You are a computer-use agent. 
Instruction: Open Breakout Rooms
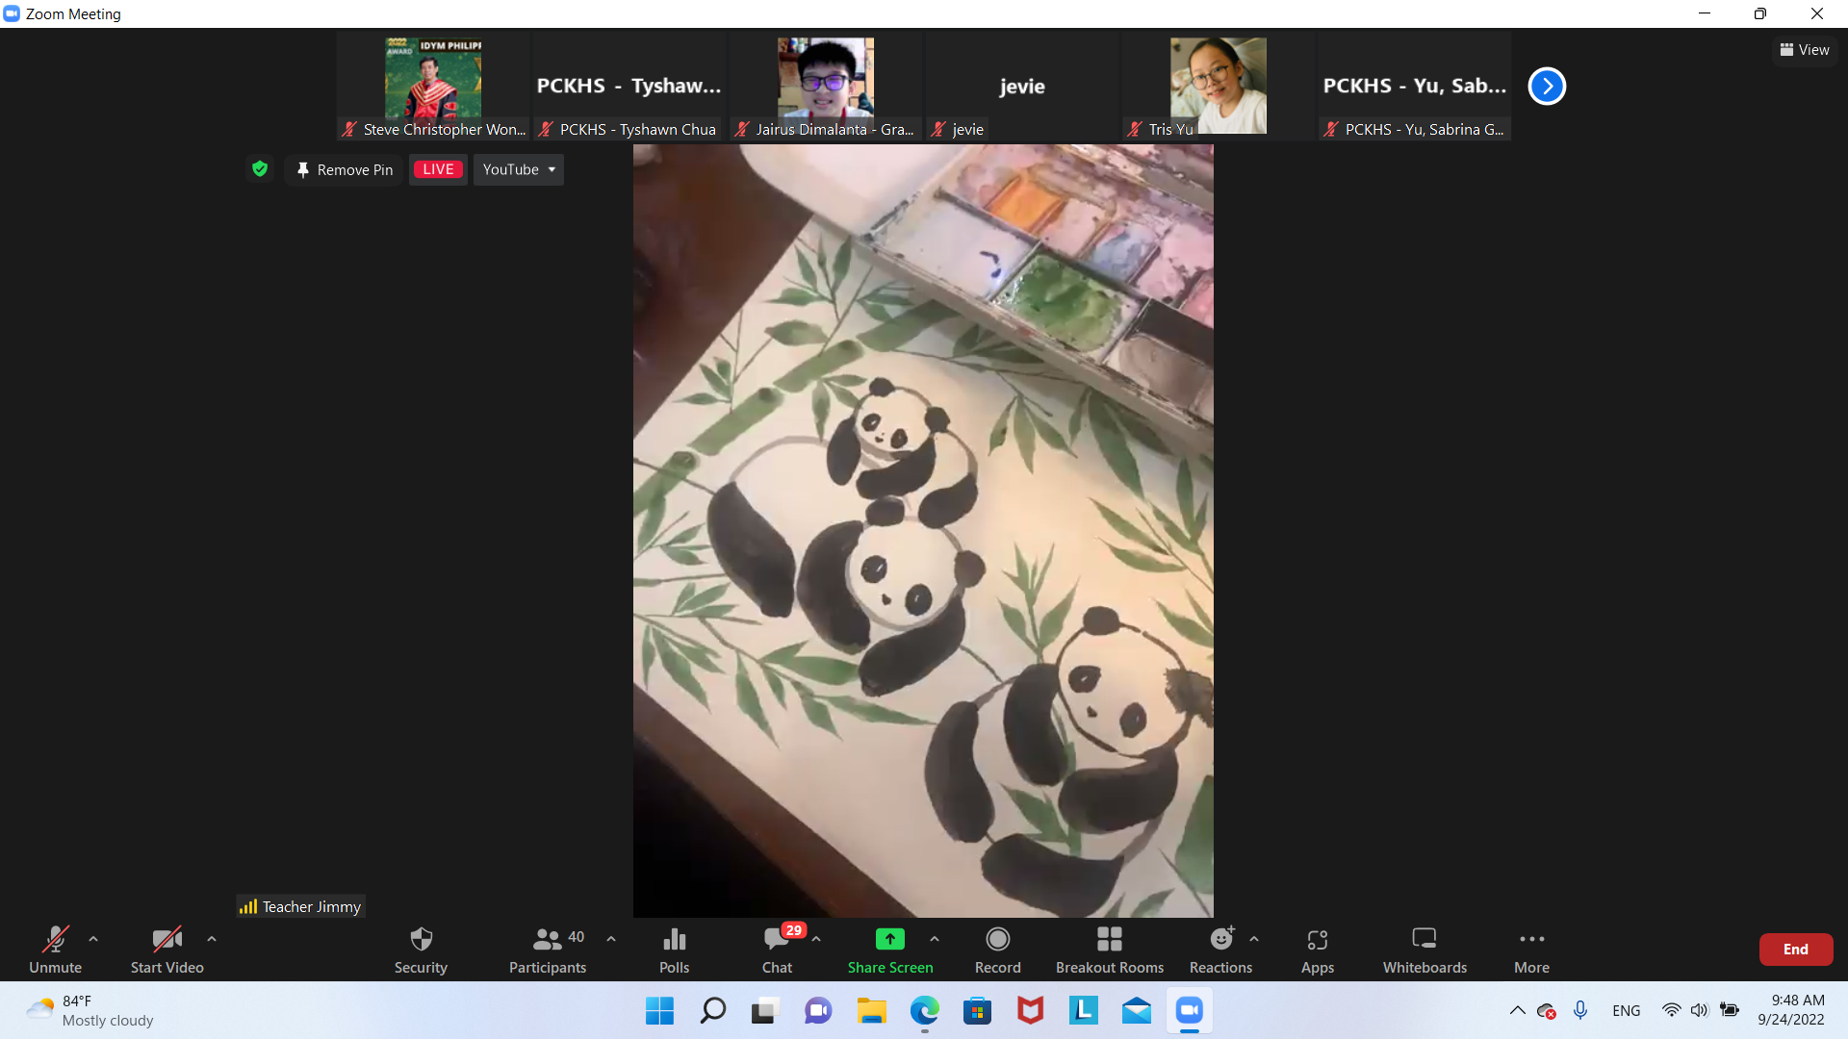[1110, 950]
